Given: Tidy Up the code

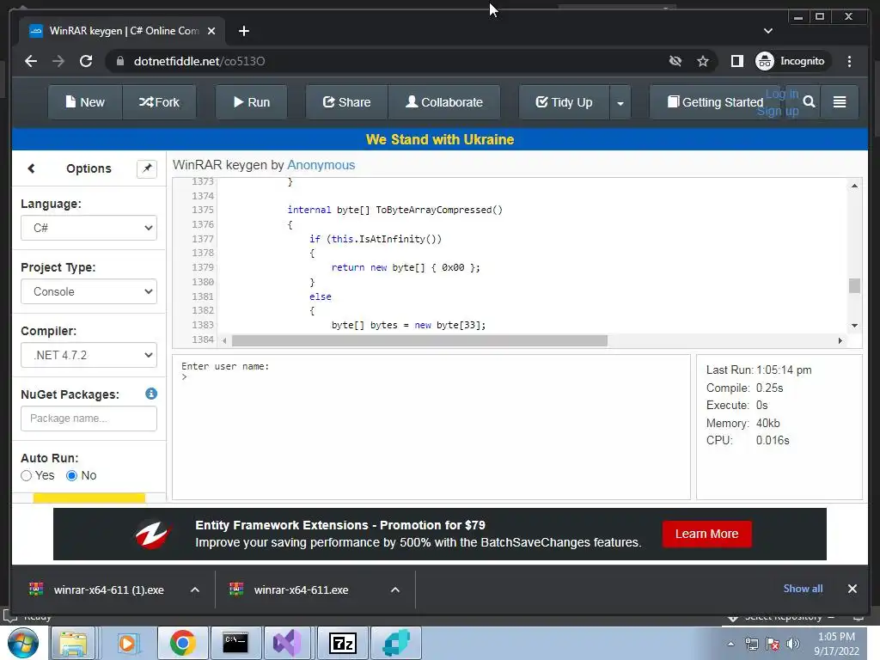Looking at the screenshot, I should [564, 102].
